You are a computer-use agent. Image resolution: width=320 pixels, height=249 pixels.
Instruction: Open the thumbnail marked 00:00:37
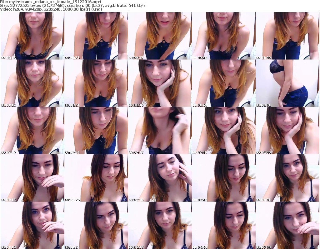coord(160,36)
